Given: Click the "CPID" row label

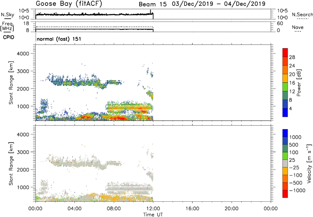Looking at the screenshot, I should click(9, 37).
